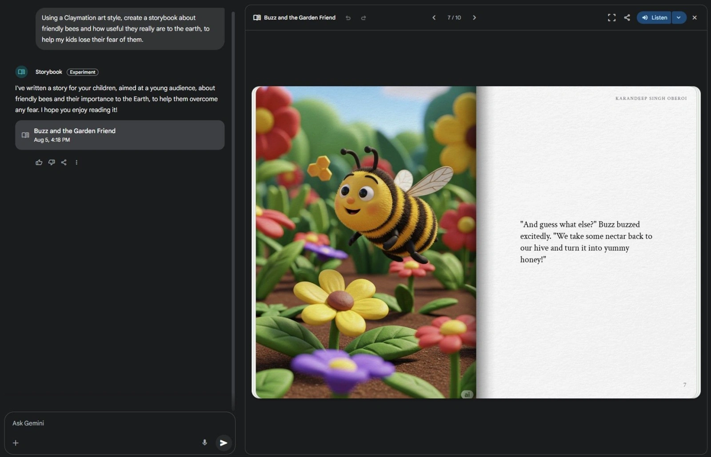Click the Experiment badge beside Storybook
Viewport: 711px width, 457px height.
pos(83,72)
